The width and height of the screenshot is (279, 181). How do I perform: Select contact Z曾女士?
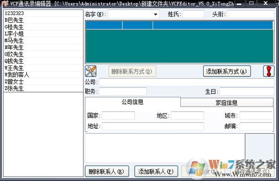43,82
